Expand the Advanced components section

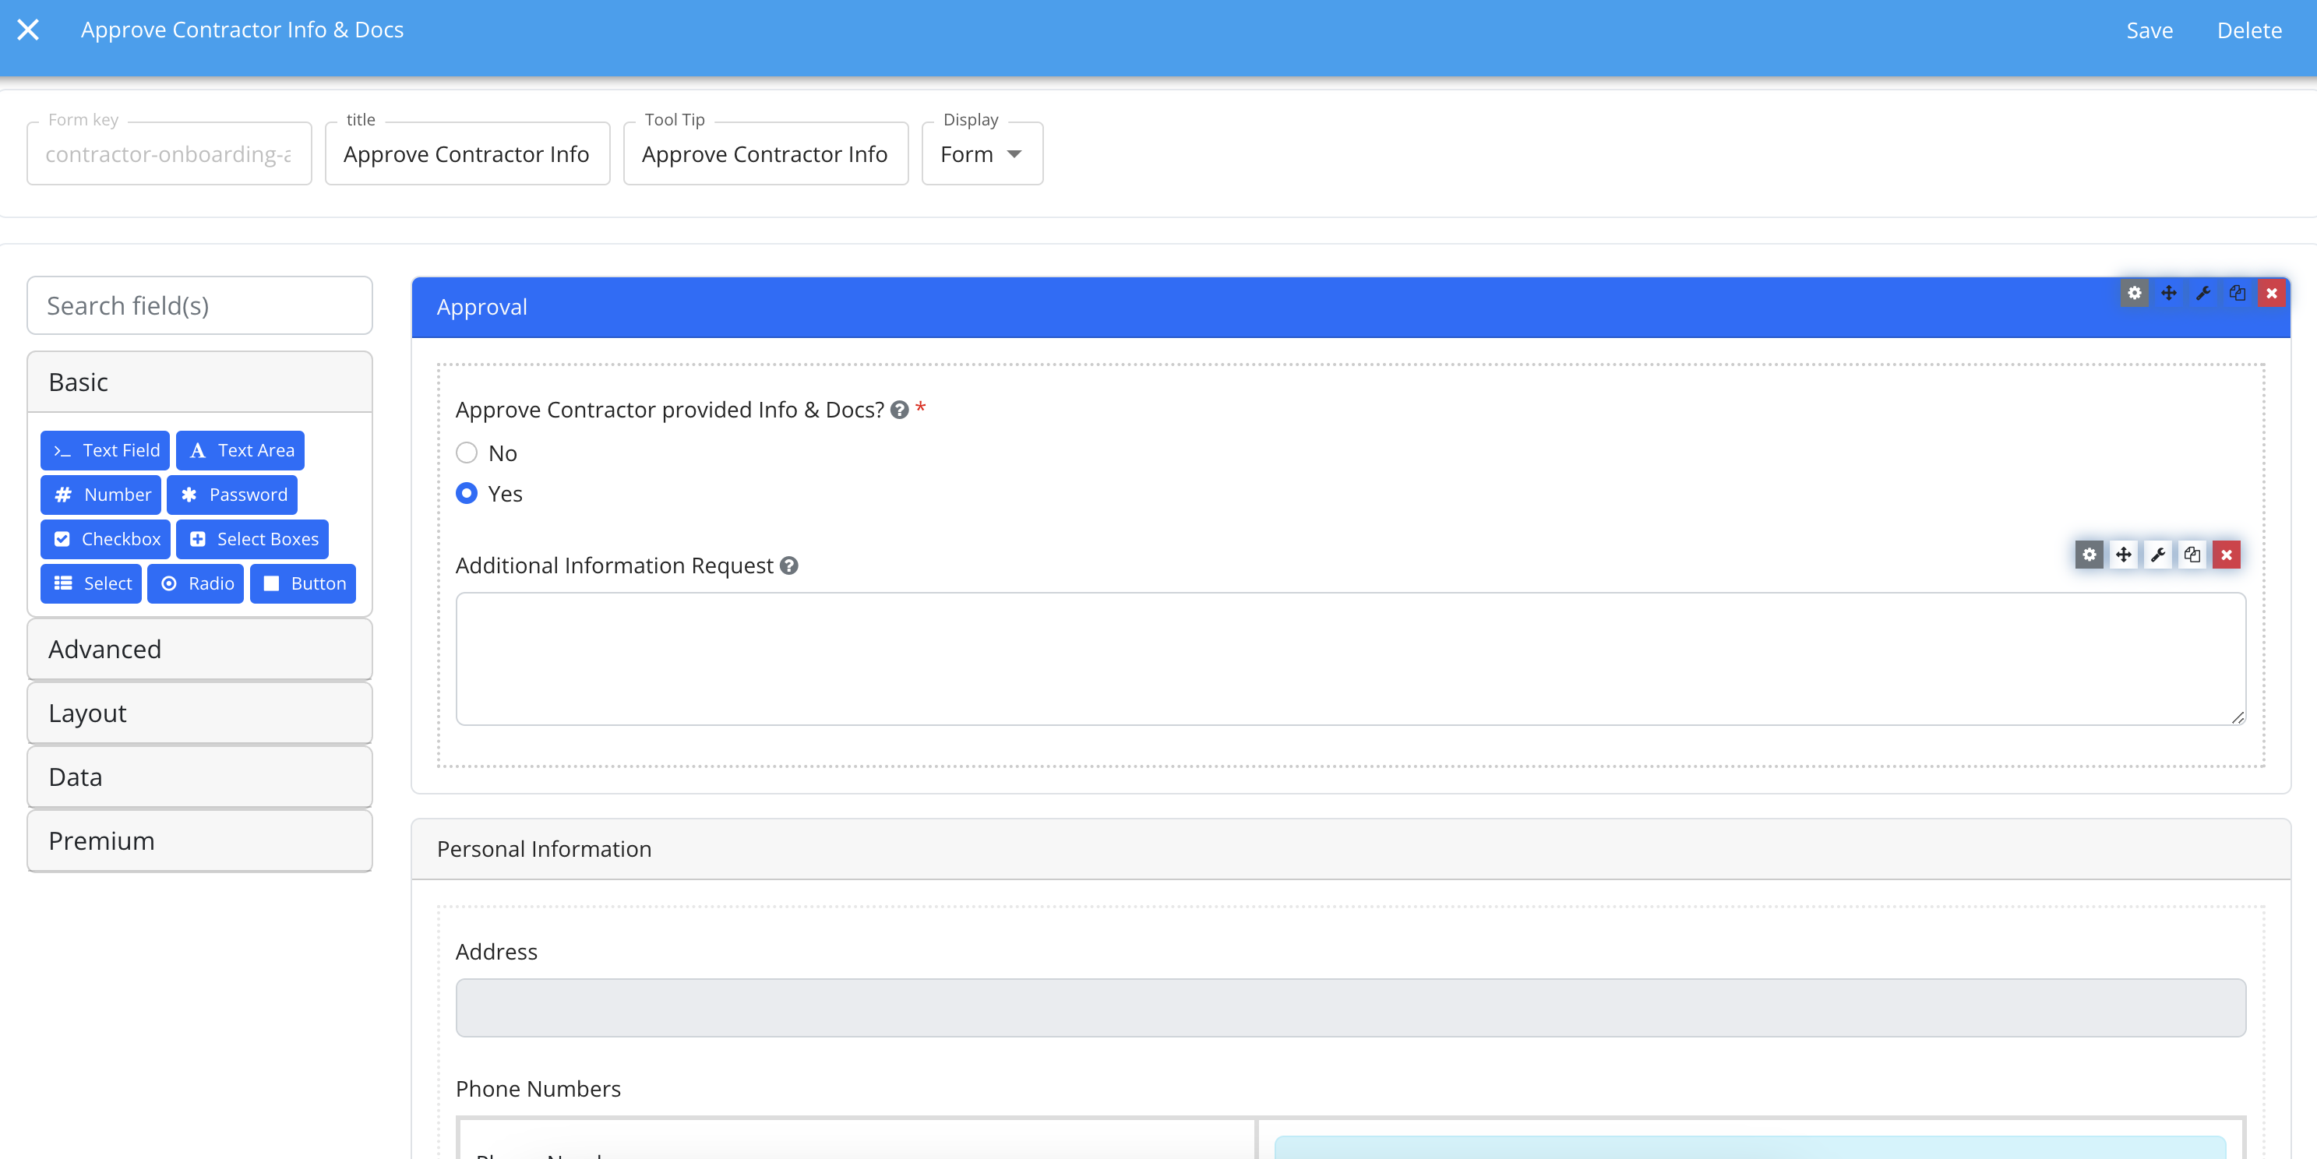click(199, 648)
